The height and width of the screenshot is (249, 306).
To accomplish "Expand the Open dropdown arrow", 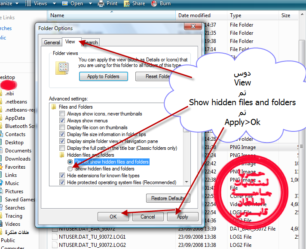I will coord(90,3).
